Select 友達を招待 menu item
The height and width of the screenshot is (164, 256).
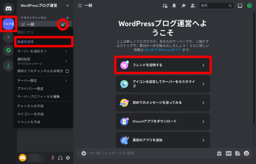pyautogui.click(x=43, y=42)
